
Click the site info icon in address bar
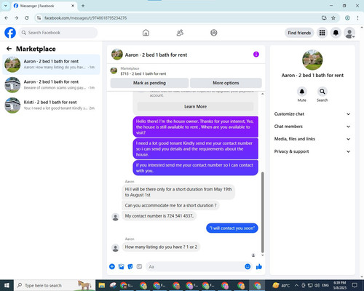coord(39,18)
